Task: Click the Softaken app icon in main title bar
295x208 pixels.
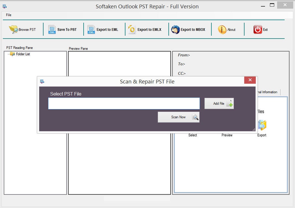Action: pyautogui.click(x=5, y=6)
